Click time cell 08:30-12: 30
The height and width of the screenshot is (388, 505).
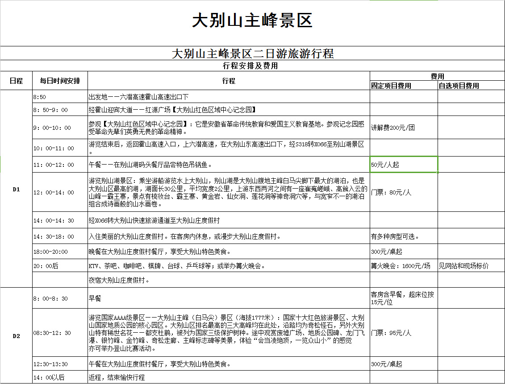click(x=60, y=333)
